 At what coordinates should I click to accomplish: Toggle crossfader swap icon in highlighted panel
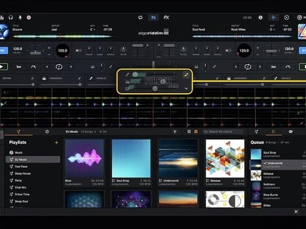tap(186, 75)
